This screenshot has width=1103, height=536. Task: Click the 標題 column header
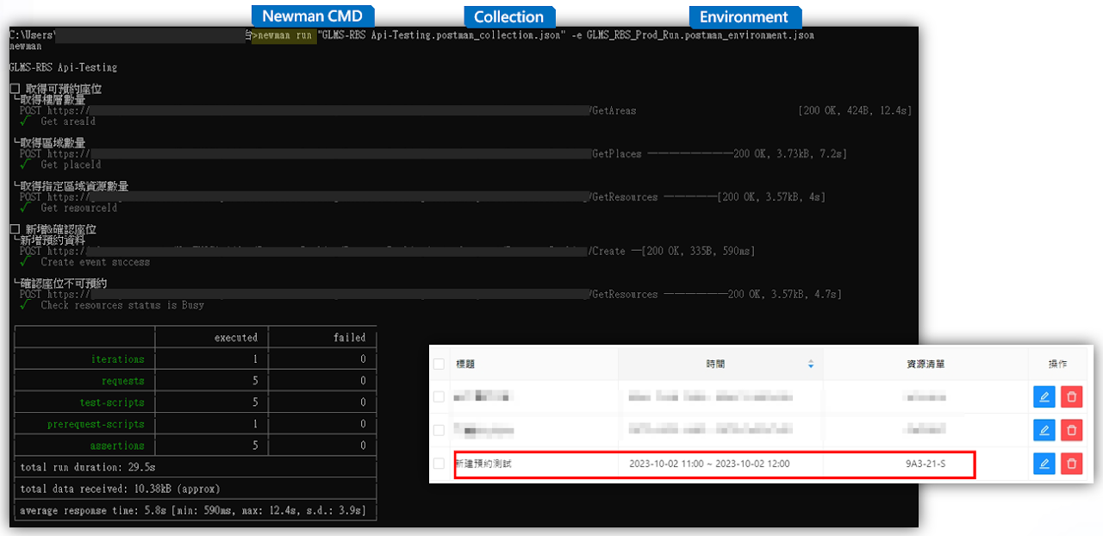(x=465, y=365)
